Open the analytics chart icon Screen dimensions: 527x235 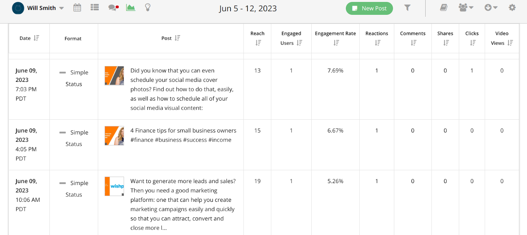point(131,8)
